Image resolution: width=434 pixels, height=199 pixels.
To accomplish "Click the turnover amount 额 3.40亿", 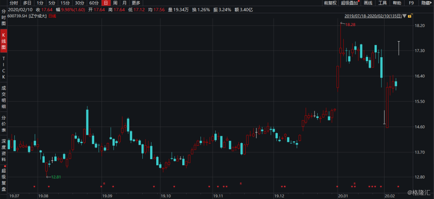I will click(x=243, y=10).
